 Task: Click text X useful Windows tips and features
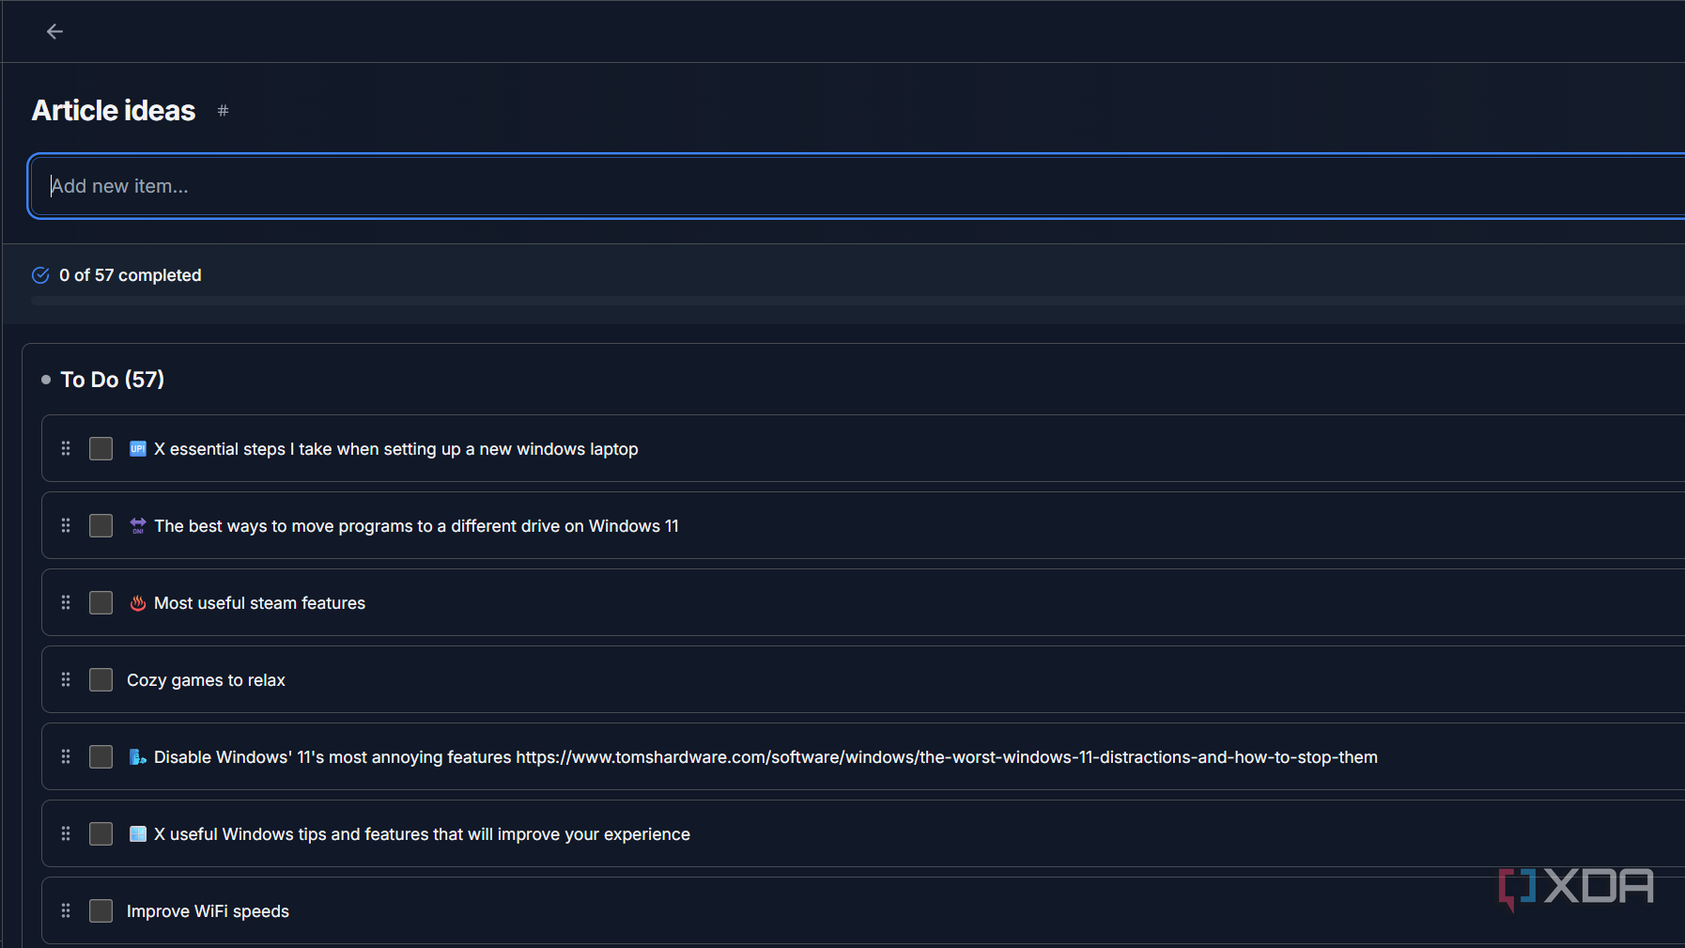(x=422, y=834)
